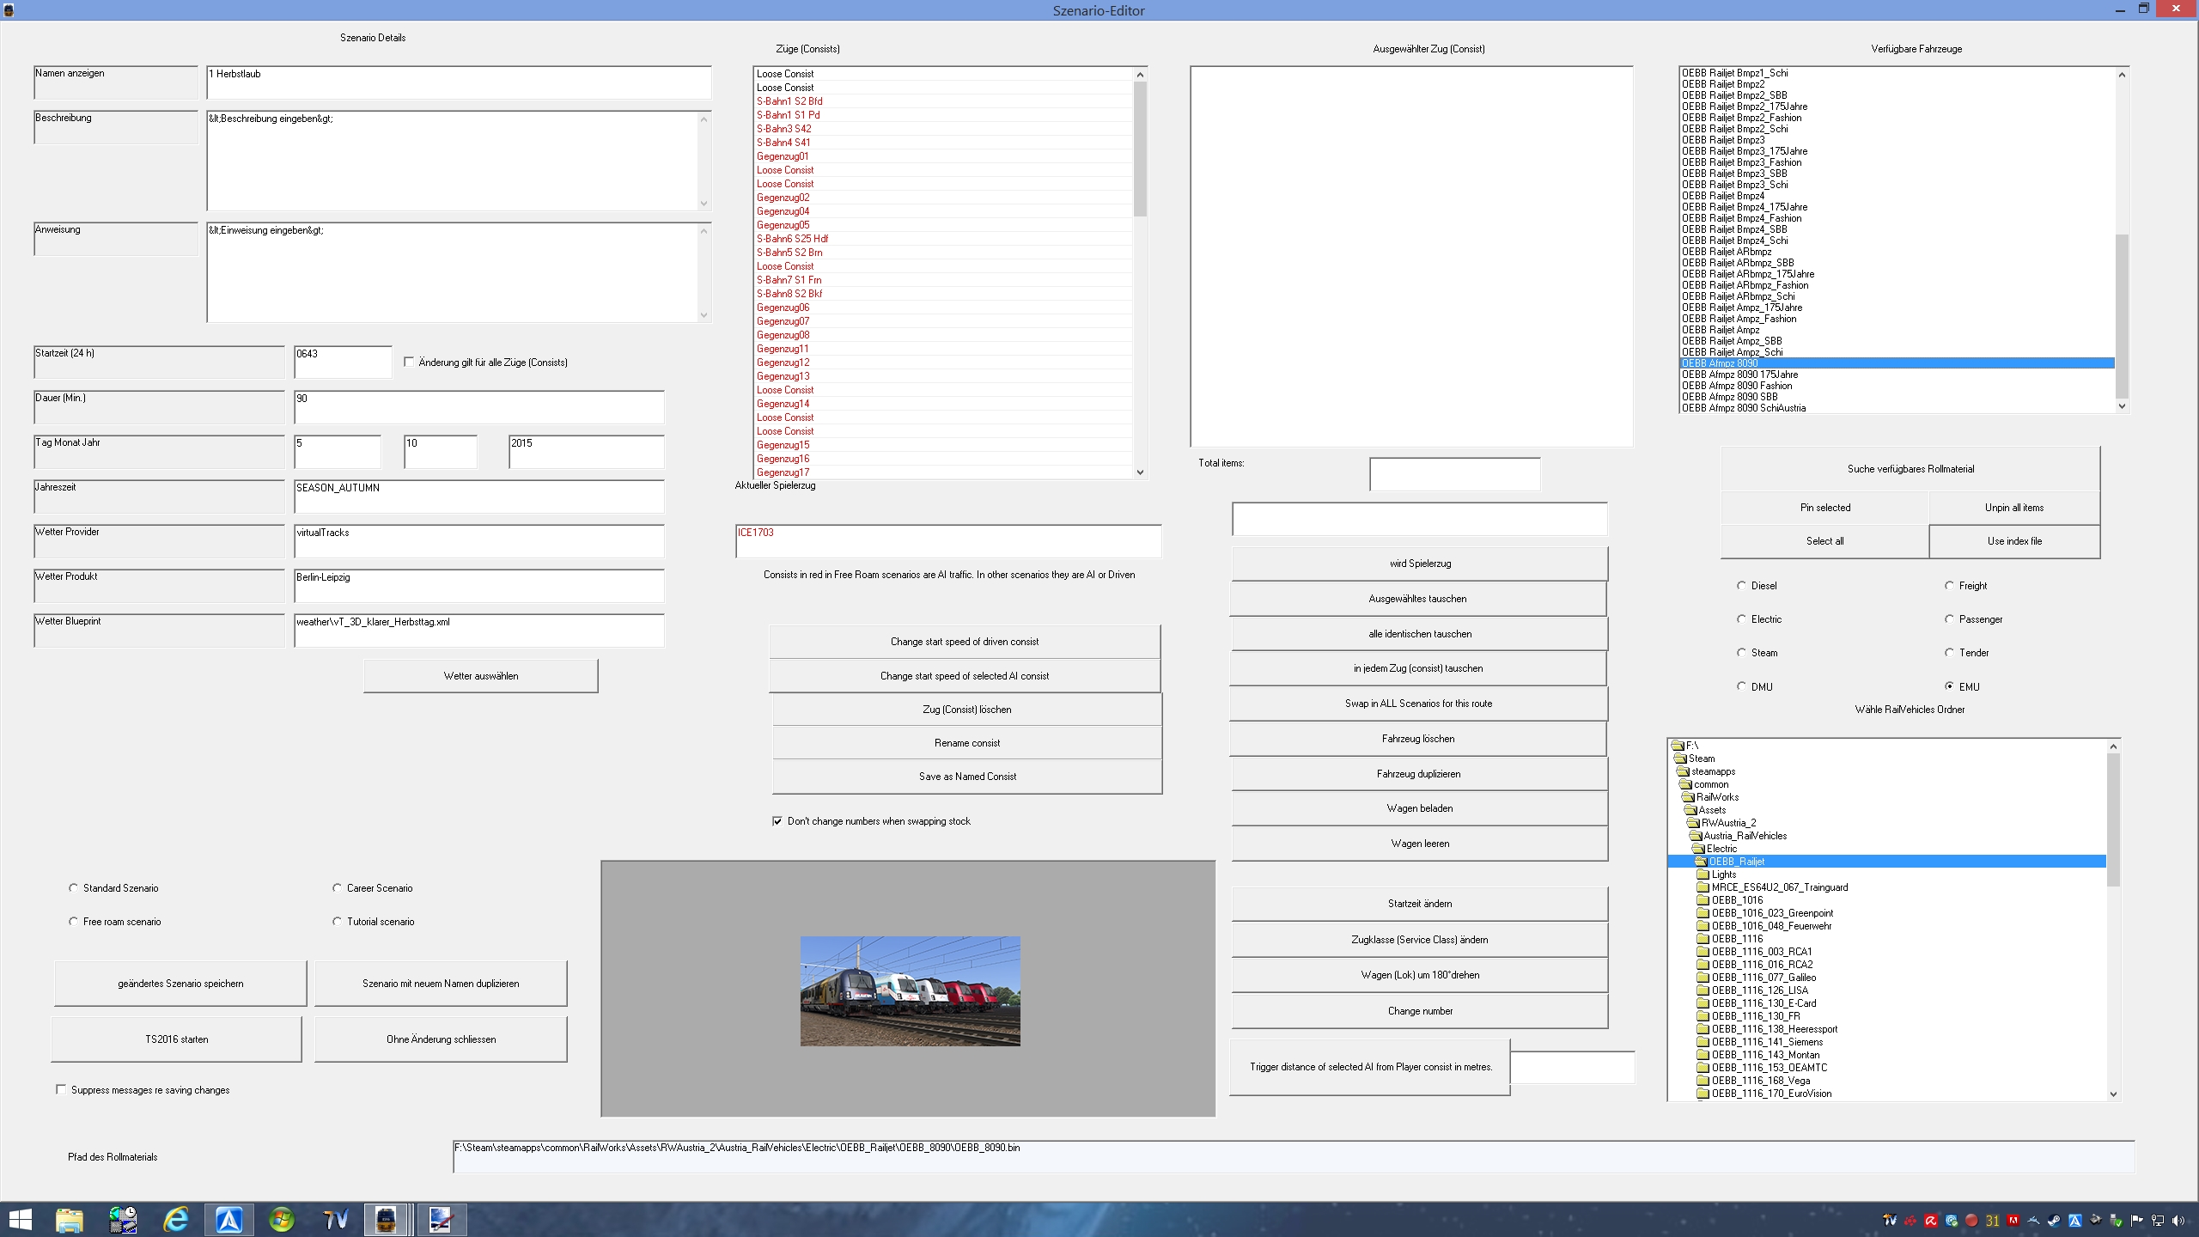Open the Steam tray icon
Image resolution: width=2199 pixels, height=1237 pixels.
(2054, 1221)
